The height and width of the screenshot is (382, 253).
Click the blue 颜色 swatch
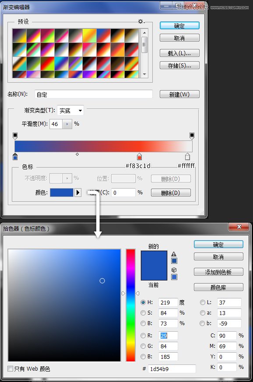[62, 193]
